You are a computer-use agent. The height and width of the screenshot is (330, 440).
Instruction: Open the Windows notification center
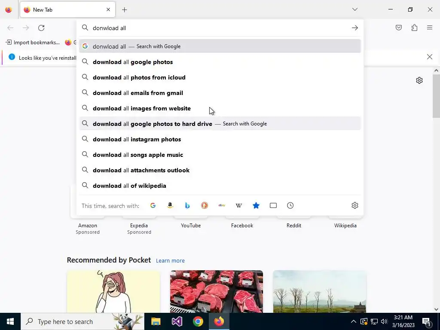point(426,321)
